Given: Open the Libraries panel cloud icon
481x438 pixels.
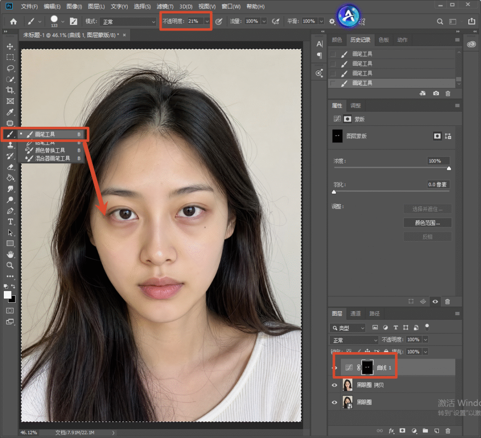Looking at the screenshot, I should pos(471,44).
